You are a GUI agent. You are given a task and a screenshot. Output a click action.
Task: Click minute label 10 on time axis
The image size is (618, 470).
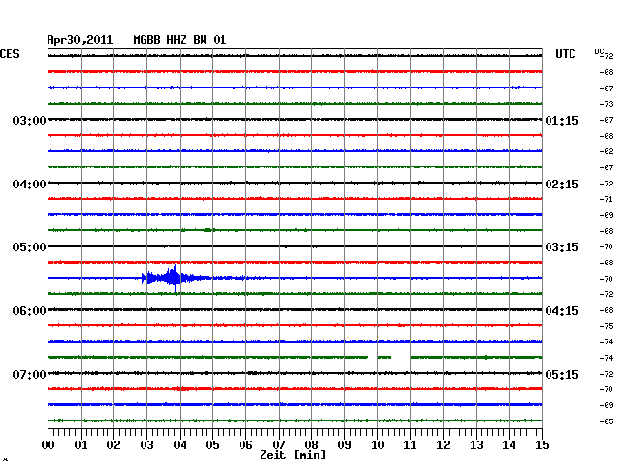(x=377, y=444)
